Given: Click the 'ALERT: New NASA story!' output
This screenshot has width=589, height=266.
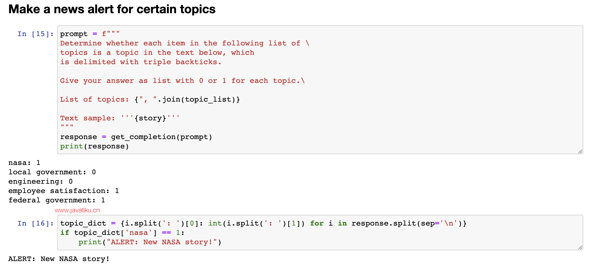Looking at the screenshot, I should pyautogui.click(x=59, y=259).
